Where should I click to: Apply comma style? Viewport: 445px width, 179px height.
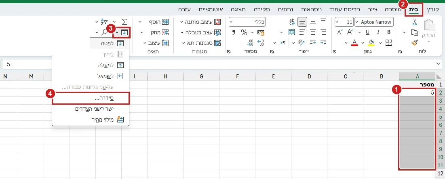click(x=234, y=32)
